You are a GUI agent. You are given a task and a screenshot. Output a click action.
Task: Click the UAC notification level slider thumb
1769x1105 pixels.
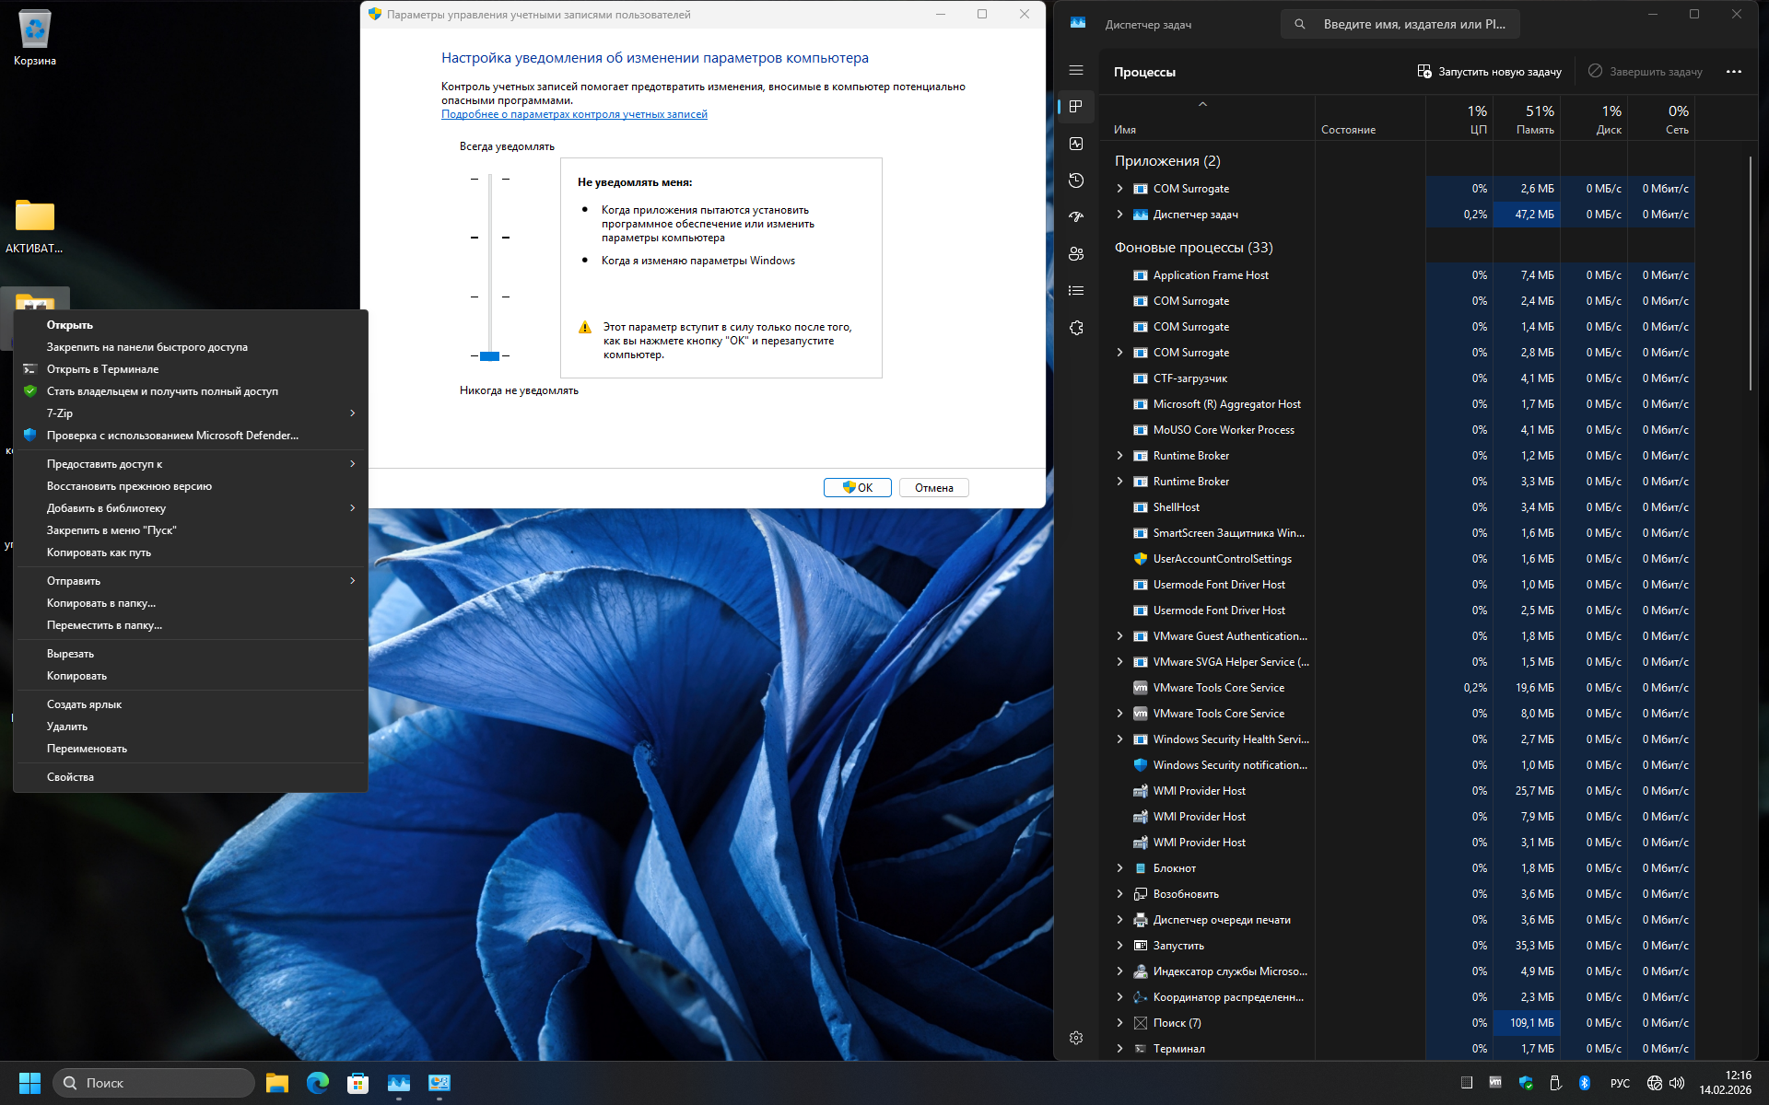pyautogui.click(x=489, y=355)
